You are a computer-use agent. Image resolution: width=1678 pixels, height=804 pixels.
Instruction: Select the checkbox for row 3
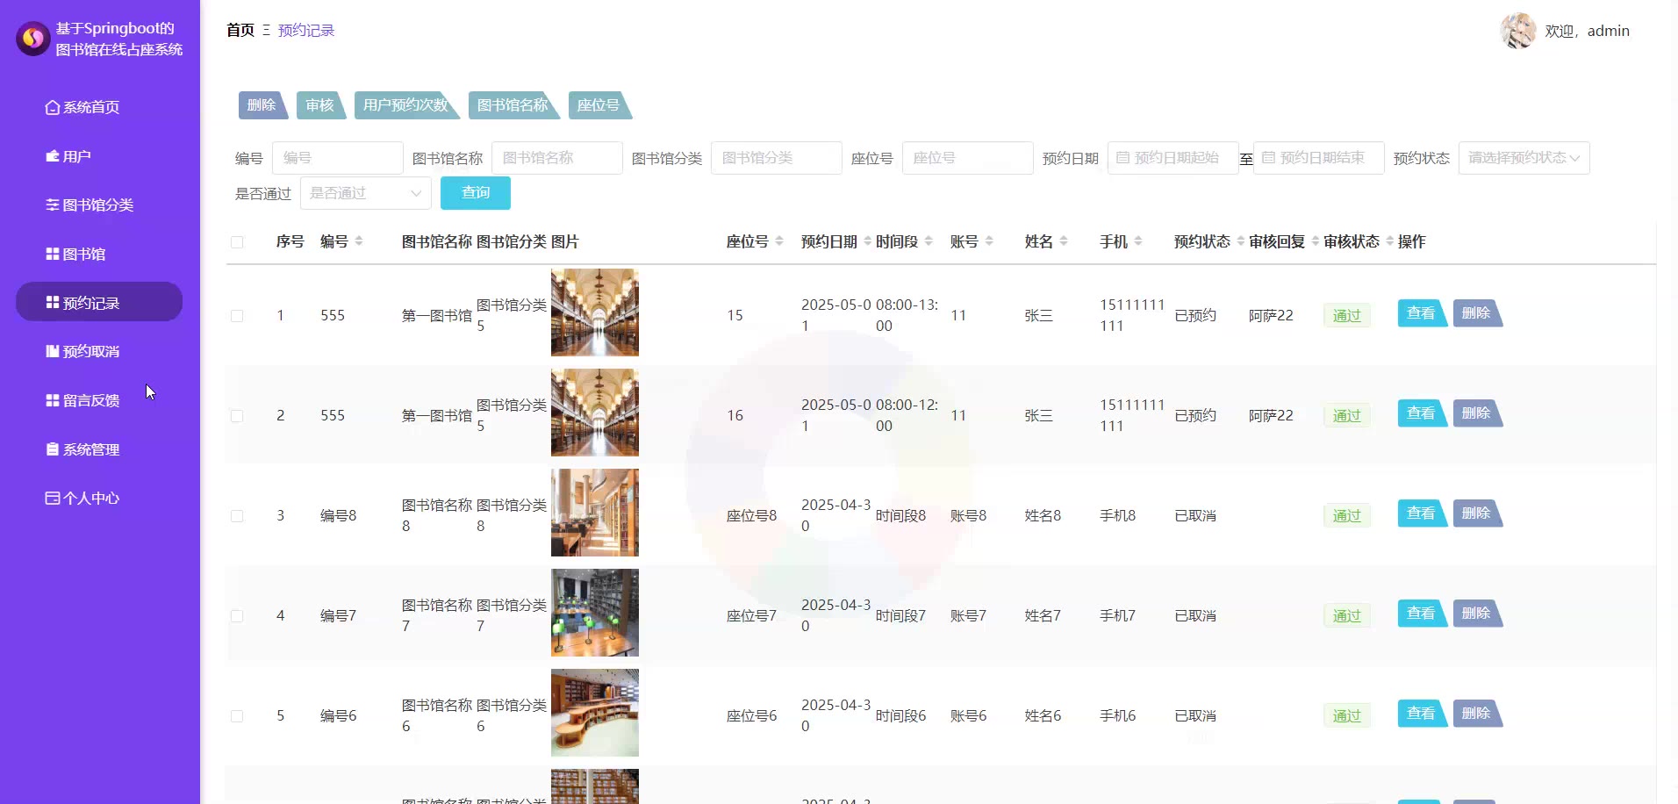(237, 516)
